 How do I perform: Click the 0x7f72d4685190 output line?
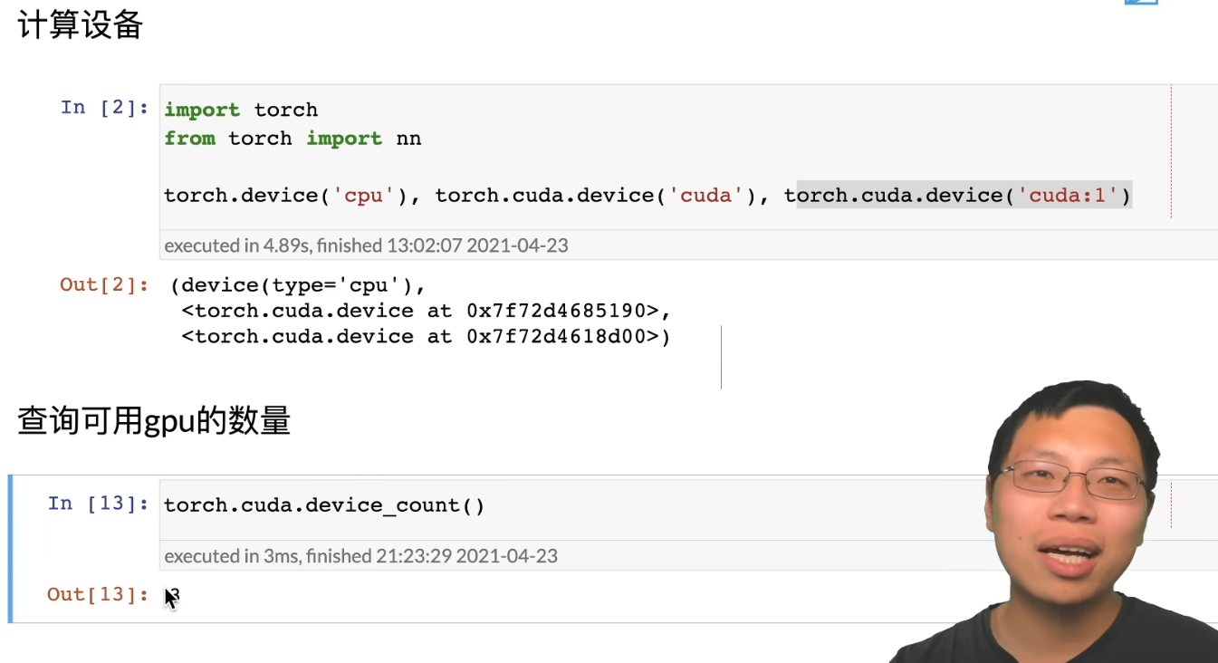[426, 311]
